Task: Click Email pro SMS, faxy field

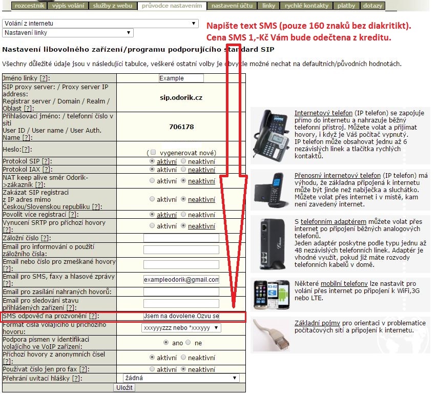Action: 181,280
